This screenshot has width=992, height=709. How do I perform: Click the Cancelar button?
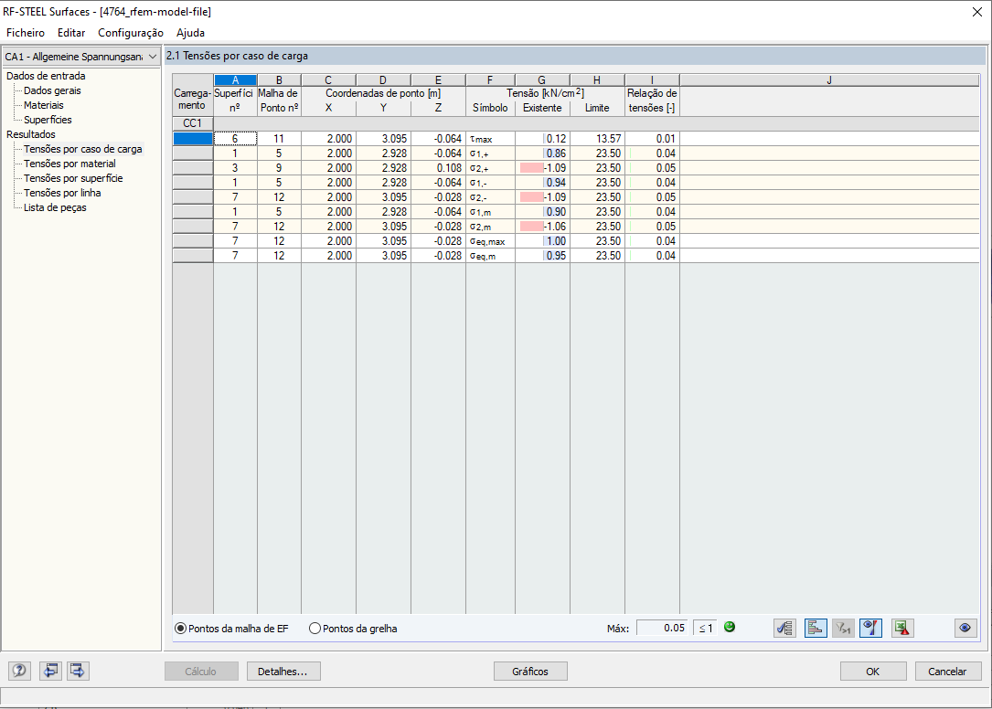click(x=948, y=672)
